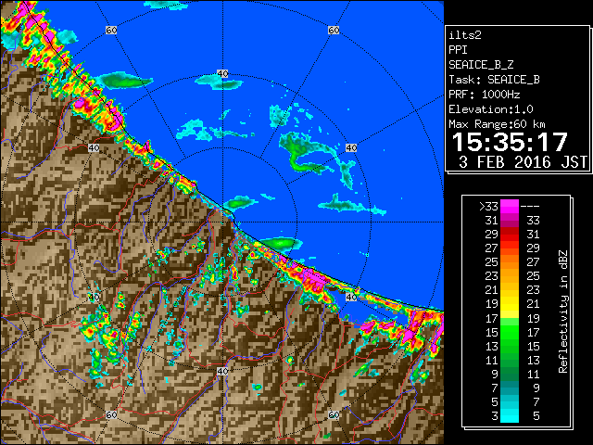Click the '40' range label near the southeast coast
The width and height of the screenshot is (593, 445).
point(351,297)
